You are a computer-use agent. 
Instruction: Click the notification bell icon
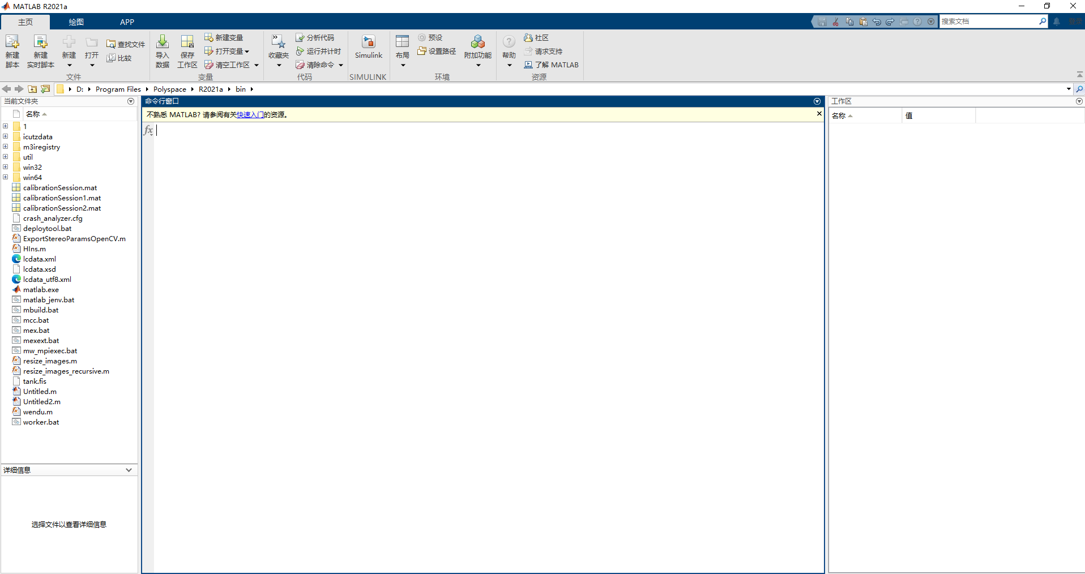pyautogui.click(x=1057, y=22)
